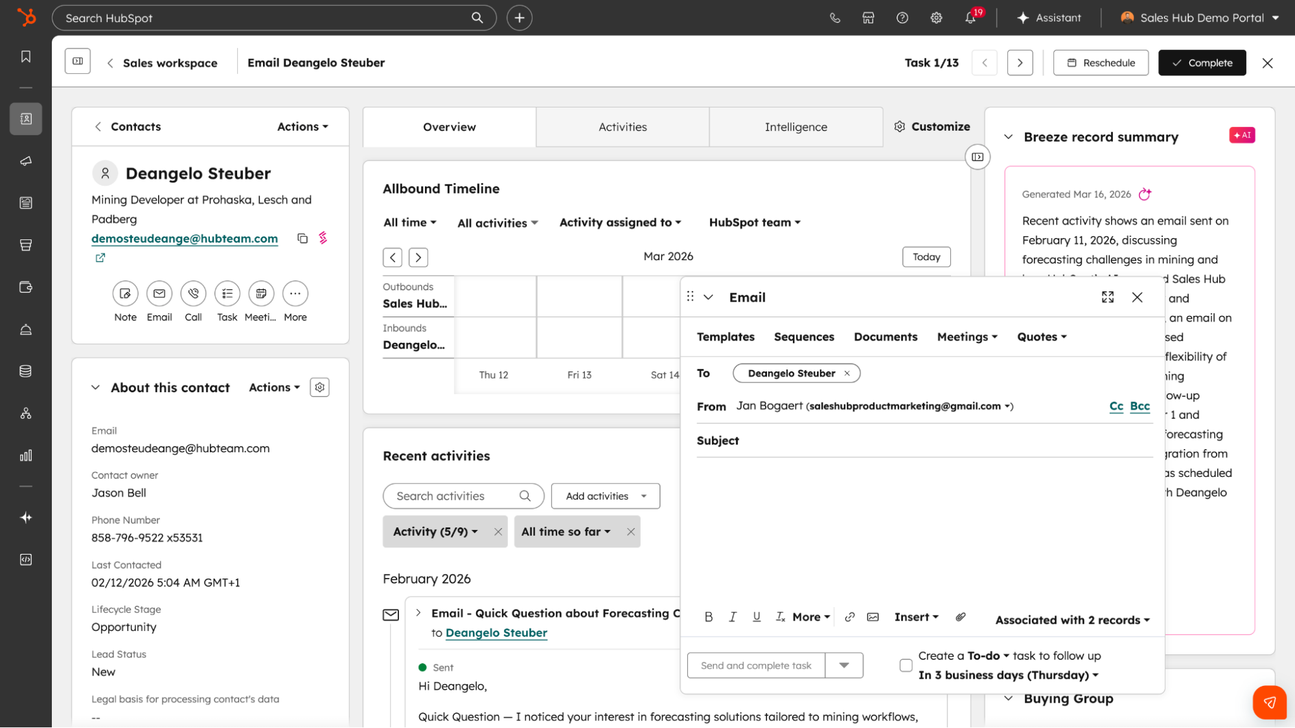Toggle the left sidebar panel button
This screenshot has width=1295, height=728.
[x=78, y=62]
